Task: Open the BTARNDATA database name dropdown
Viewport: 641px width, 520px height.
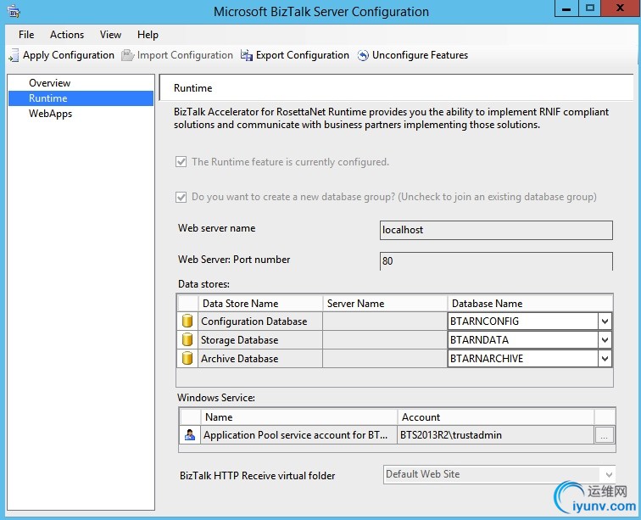Action: [605, 339]
